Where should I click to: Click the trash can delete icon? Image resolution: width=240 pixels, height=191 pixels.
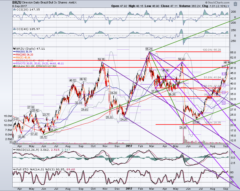[x=235, y=4]
